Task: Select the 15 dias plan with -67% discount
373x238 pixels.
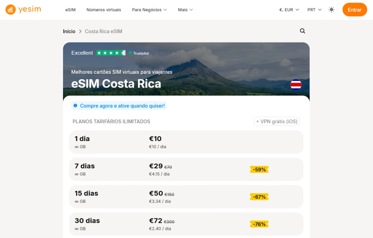Action: pyautogui.click(x=186, y=197)
